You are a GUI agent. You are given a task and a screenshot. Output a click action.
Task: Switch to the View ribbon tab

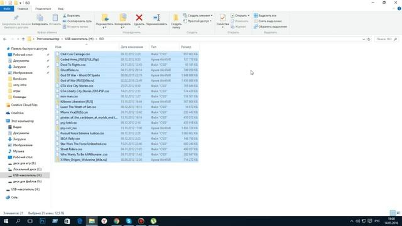pos(60,9)
